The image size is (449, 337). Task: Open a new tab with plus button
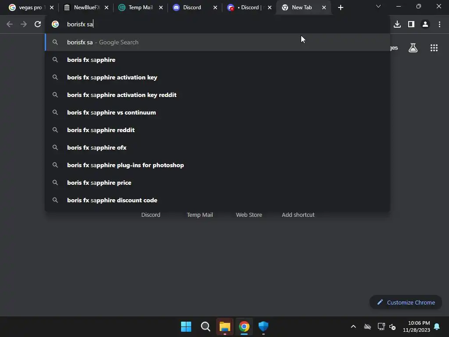click(340, 7)
